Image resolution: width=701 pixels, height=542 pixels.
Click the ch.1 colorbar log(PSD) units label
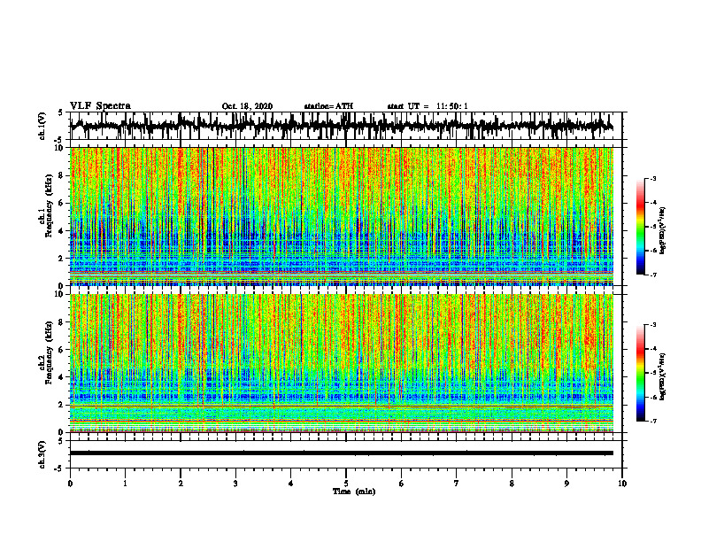663,230
